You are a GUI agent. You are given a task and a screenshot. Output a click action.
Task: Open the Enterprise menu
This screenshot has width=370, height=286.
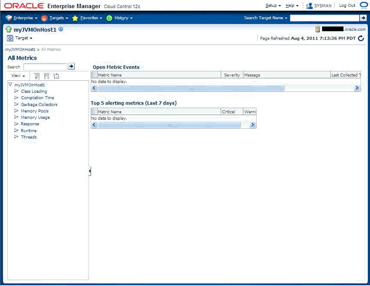[x=26, y=18]
